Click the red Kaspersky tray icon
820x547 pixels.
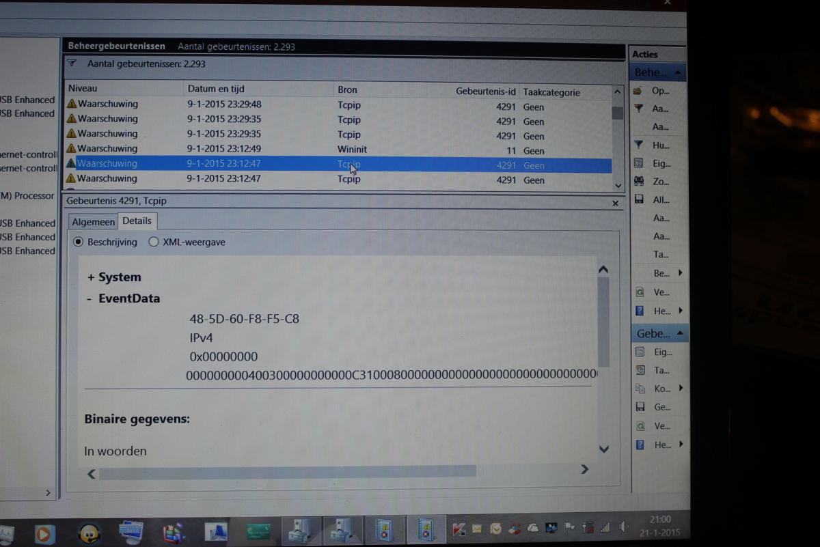[459, 529]
